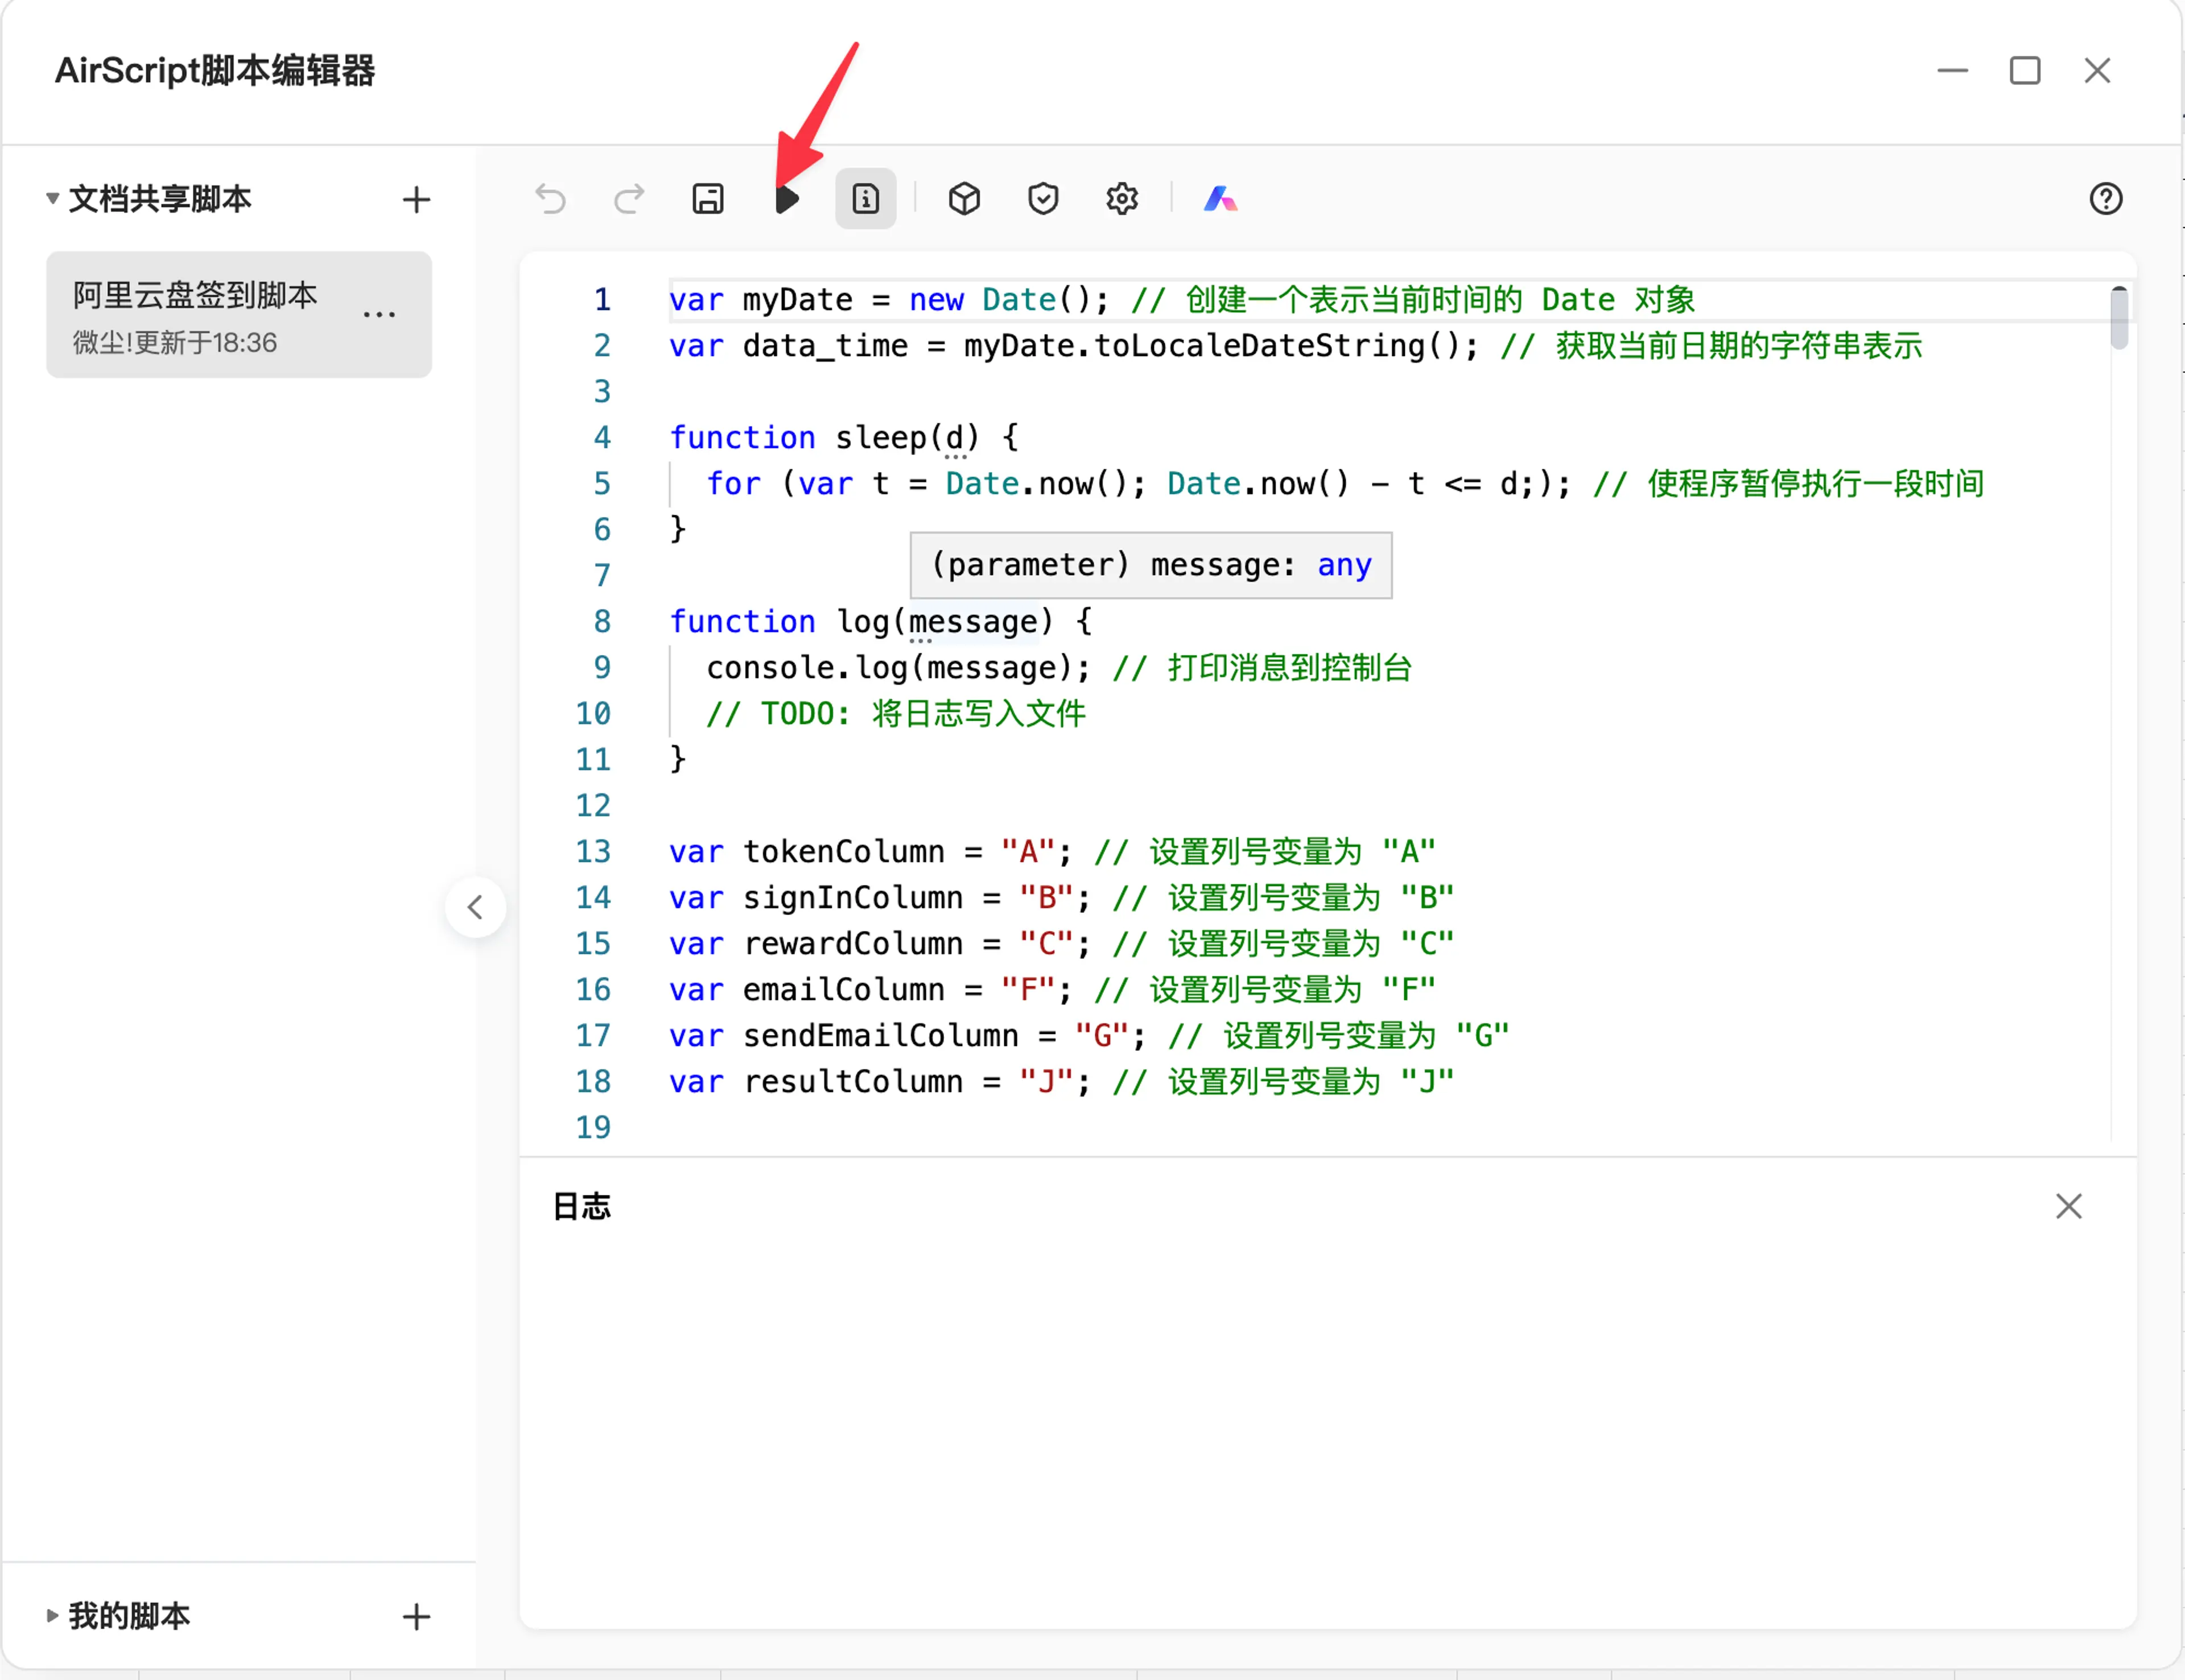The image size is (2185, 1680).
Task: Click the 日志 panel title
Action: 582,1207
